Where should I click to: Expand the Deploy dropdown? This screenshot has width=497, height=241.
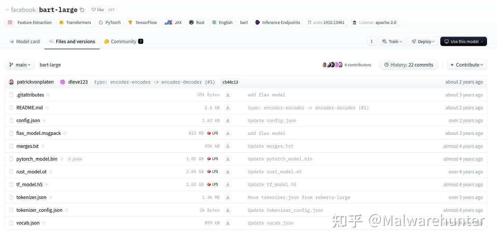pos(423,41)
